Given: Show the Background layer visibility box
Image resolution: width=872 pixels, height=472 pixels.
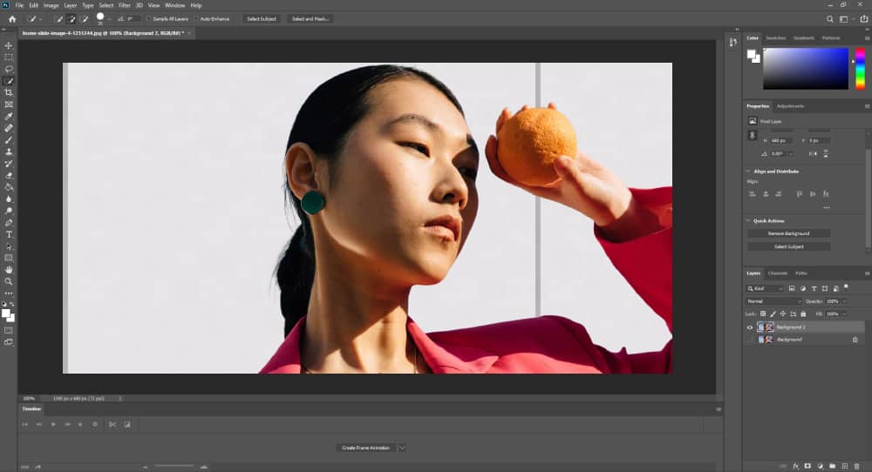Looking at the screenshot, I should pyautogui.click(x=750, y=340).
